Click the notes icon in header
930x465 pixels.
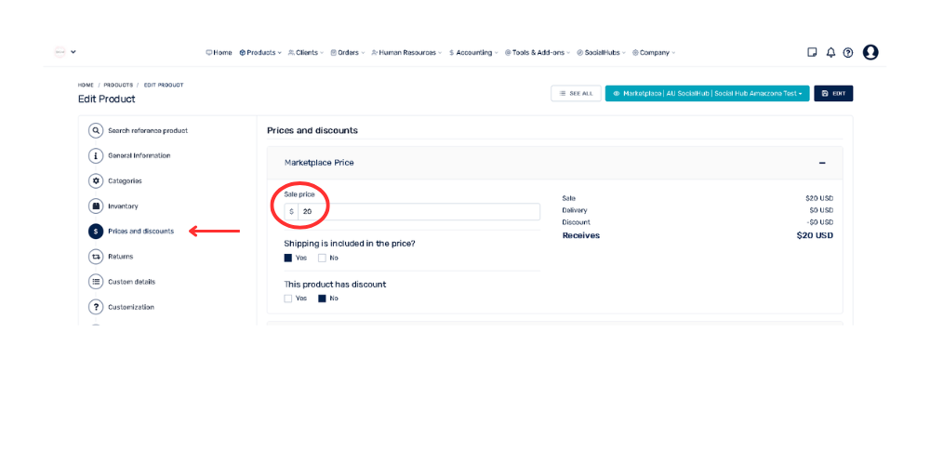[812, 52]
